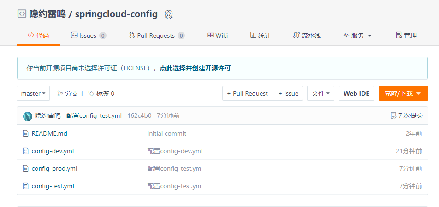Click the 标签 0 tags link
Viewport: 439px width, 207px height.
(x=101, y=93)
